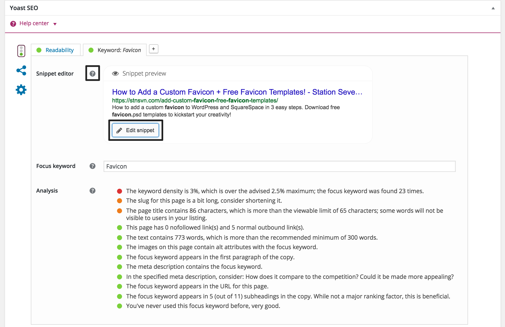505x327 pixels.
Task: Click the snippet meta description text
Action: tap(226, 111)
